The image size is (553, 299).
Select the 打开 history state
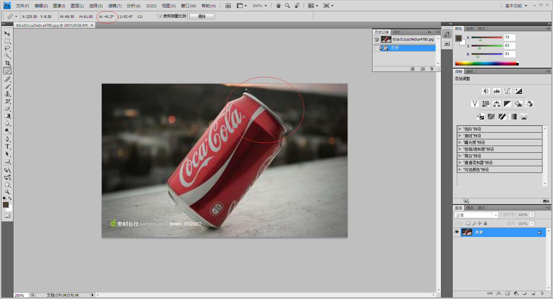[405, 48]
